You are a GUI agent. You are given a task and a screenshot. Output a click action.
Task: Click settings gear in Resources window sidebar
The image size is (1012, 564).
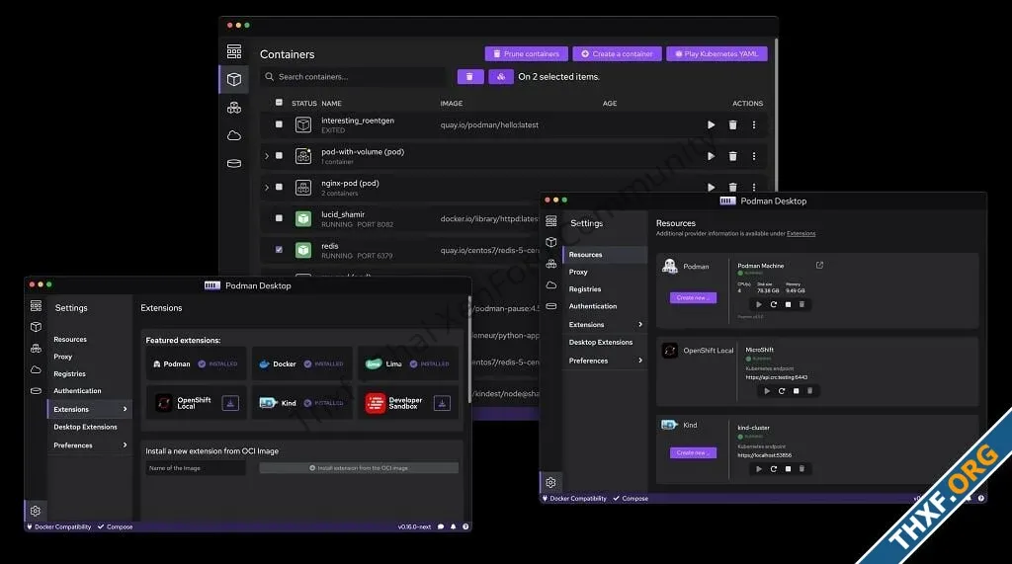click(550, 482)
